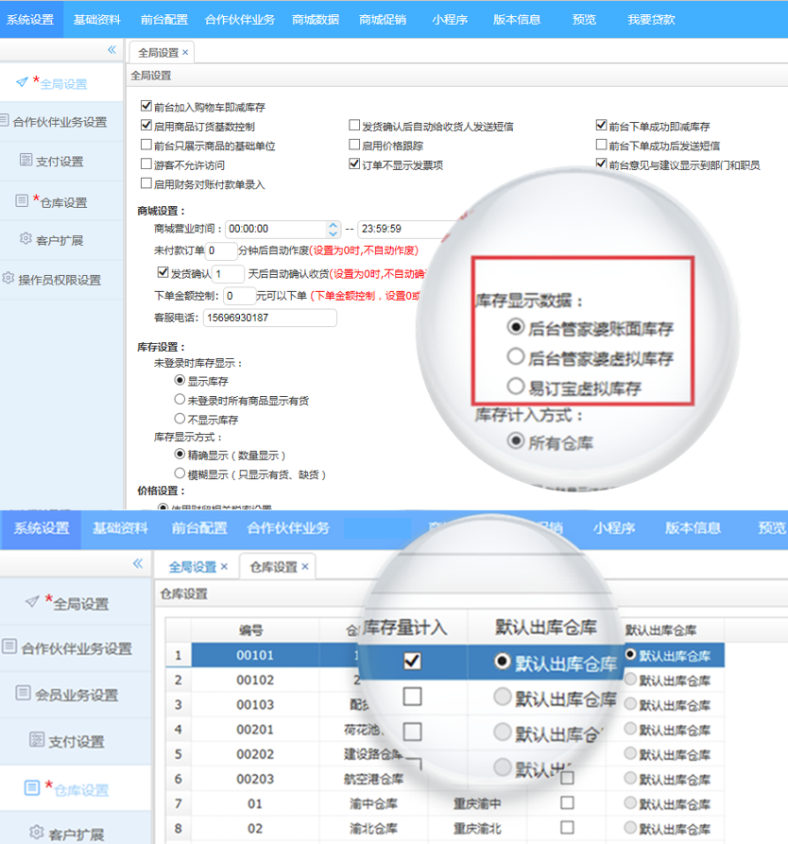Close the only 全局设置 tab in the upper window
The image size is (788, 844).
(x=185, y=52)
